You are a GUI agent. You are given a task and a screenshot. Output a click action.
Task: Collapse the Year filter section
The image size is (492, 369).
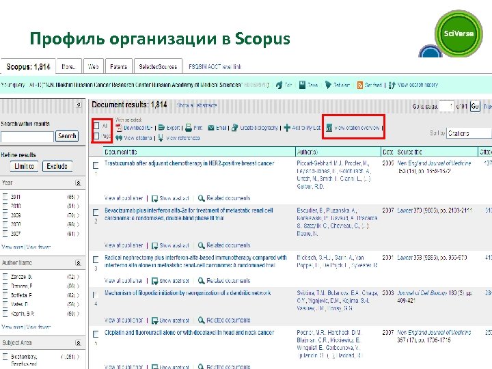79,183
